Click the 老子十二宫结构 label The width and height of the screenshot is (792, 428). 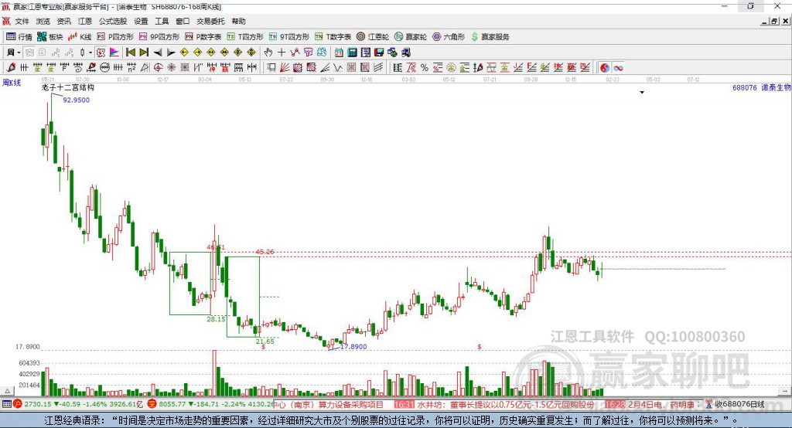[x=68, y=87]
